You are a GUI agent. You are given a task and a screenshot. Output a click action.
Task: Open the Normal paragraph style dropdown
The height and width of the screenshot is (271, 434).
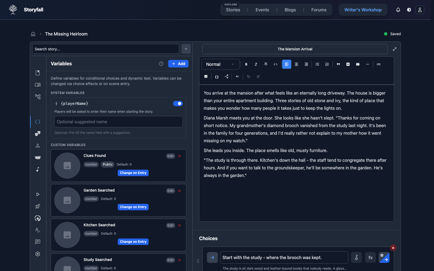[x=220, y=64]
